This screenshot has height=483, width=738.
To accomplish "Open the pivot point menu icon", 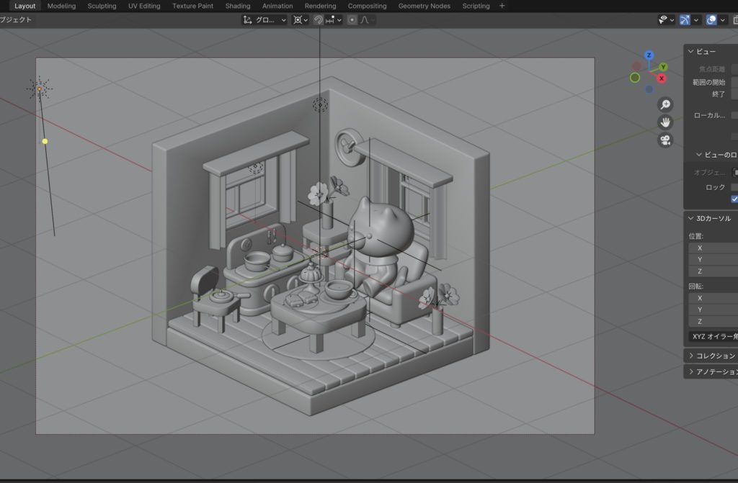I will (x=300, y=20).
